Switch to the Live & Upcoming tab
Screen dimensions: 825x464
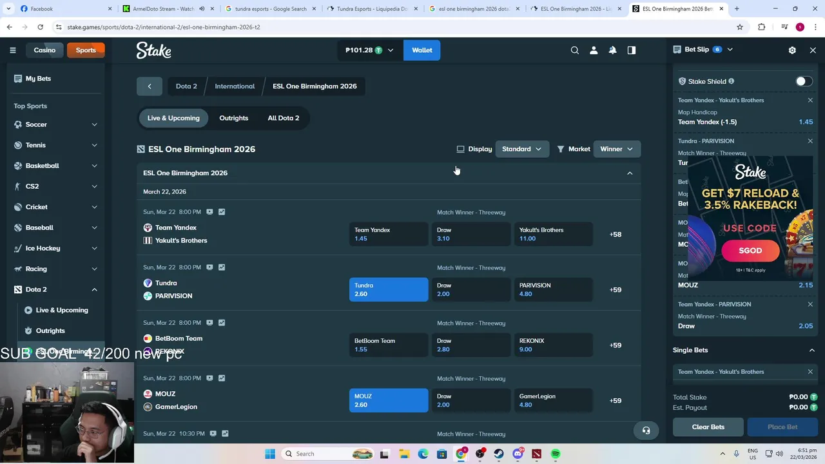coord(173,118)
